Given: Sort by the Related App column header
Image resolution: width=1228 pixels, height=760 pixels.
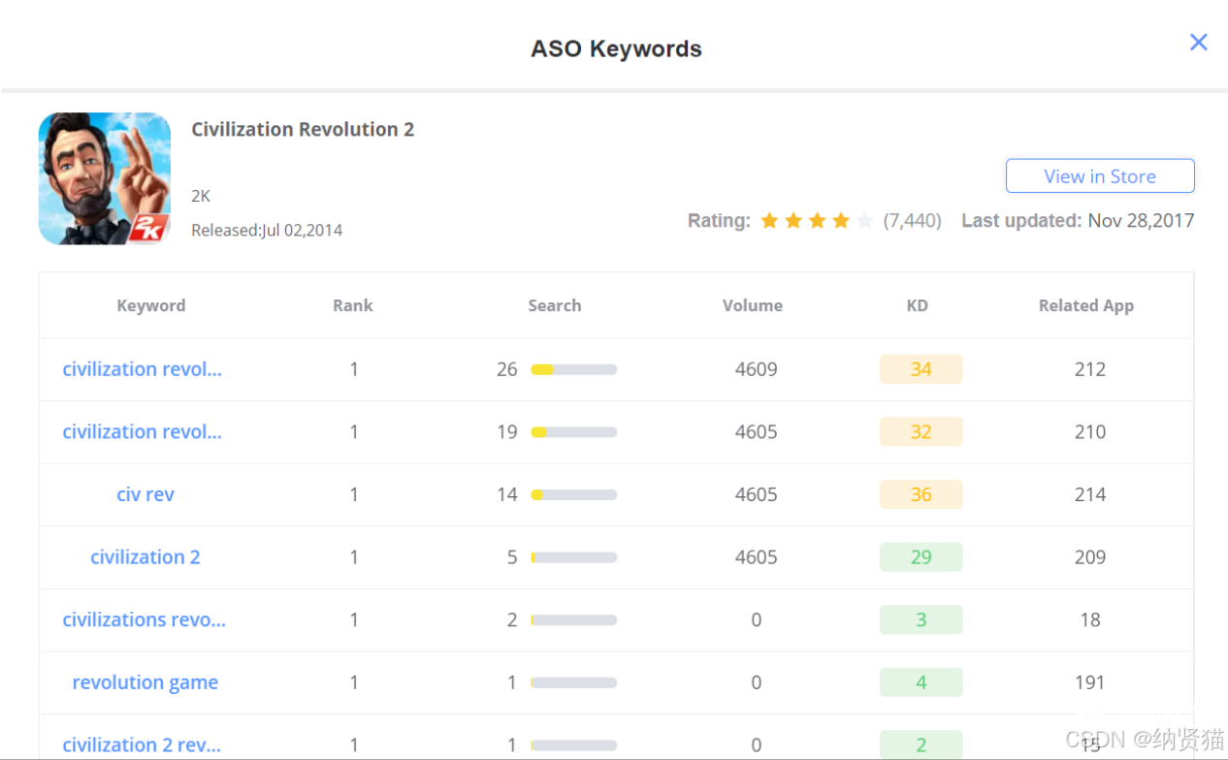Looking at the screenshot, I should click(x=1086, y=305).
